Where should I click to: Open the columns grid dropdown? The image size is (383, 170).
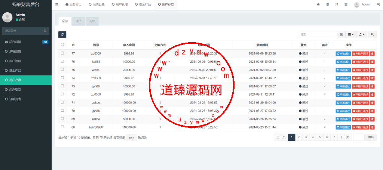pos(351,35)
